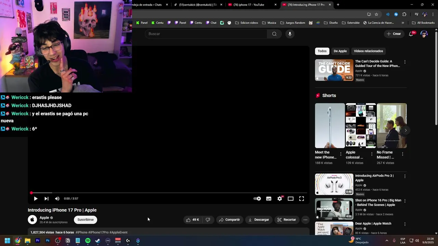This screenshot has width=438, height=246.
Task: Open options for No Frame Missed short
Action: point(402,154)
